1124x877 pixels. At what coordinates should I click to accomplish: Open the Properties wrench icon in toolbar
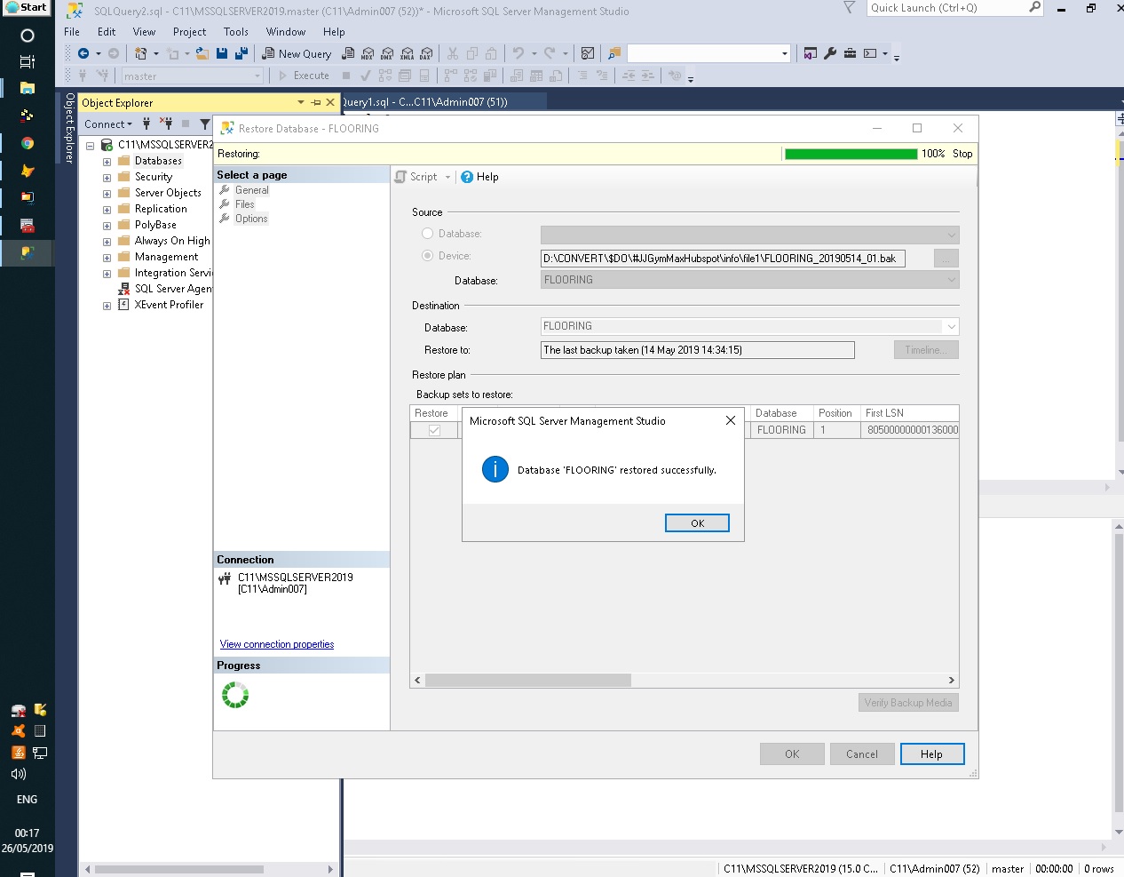point(830,54)
